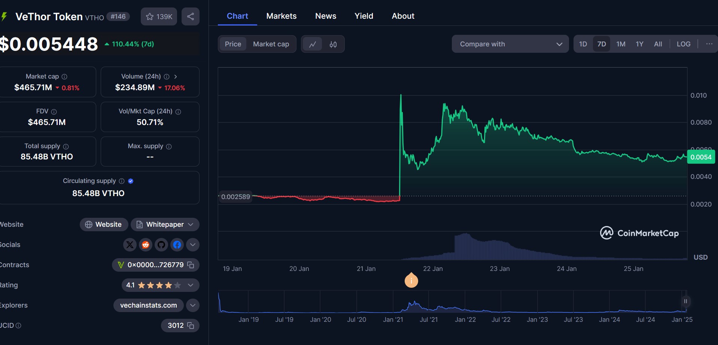Show Circulating supply info tooltip
This screenshot has height=345, width=718.
tap(122, 181)
